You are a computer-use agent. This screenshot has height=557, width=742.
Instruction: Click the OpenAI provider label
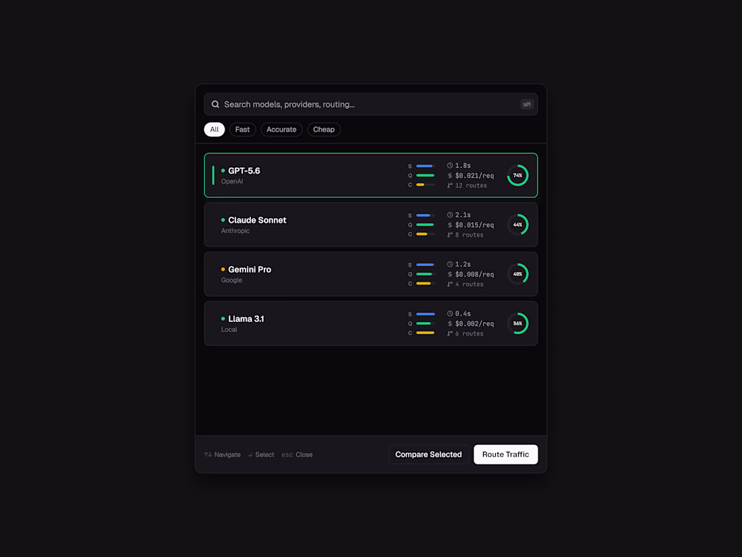click(x=232, y=182)
